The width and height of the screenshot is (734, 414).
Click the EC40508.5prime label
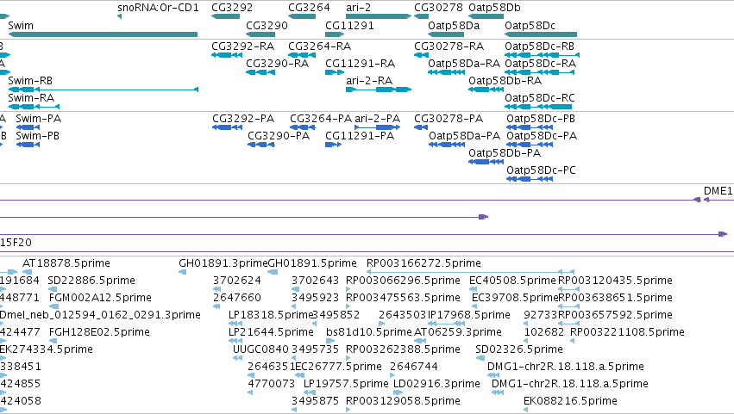coord(512,281)
